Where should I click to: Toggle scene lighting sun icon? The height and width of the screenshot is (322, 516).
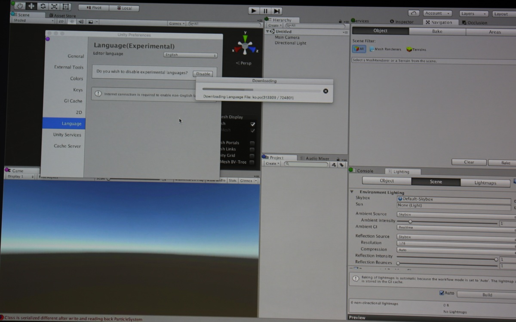[x=72, y=21]
